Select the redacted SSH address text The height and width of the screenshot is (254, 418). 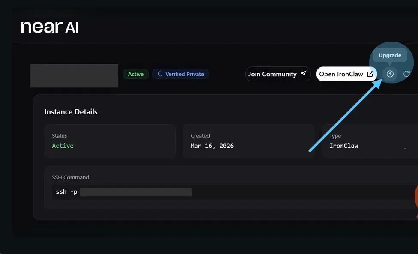[x=136, y=192]
